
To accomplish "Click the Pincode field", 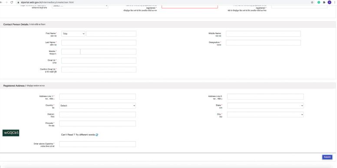I will (x=97, y=124).
